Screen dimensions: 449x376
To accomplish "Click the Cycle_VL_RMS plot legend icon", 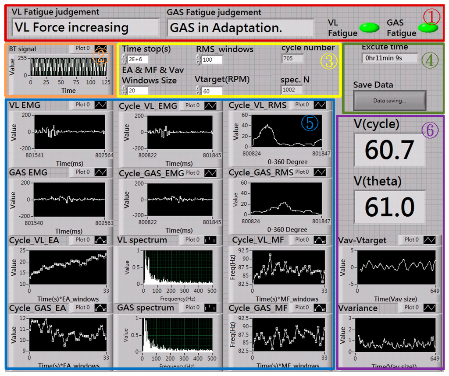I will pyautogui.click(x=320, y=105).
